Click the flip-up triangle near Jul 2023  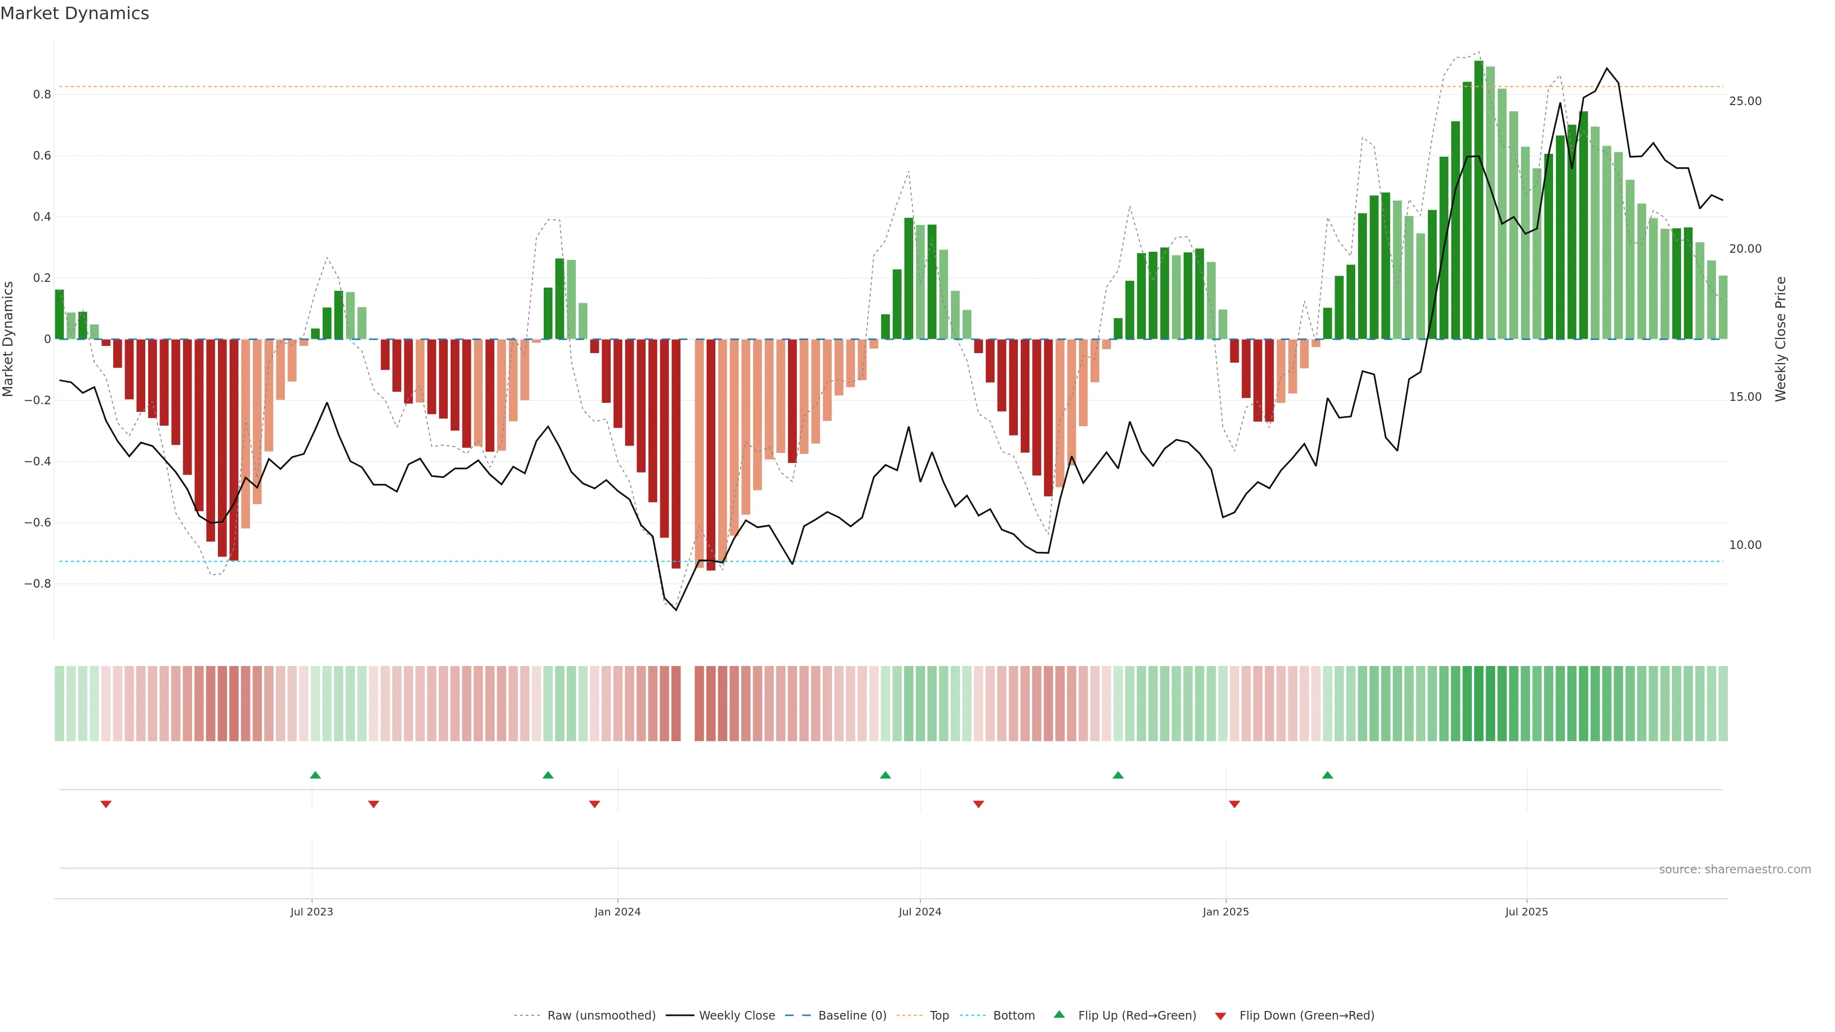(315, 775)
